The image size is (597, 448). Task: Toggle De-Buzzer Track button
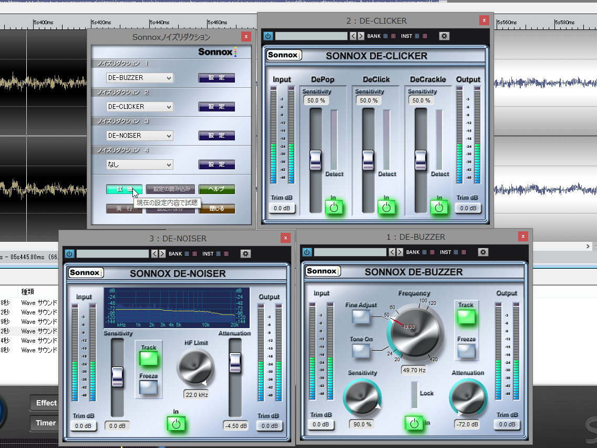point(466,317)
